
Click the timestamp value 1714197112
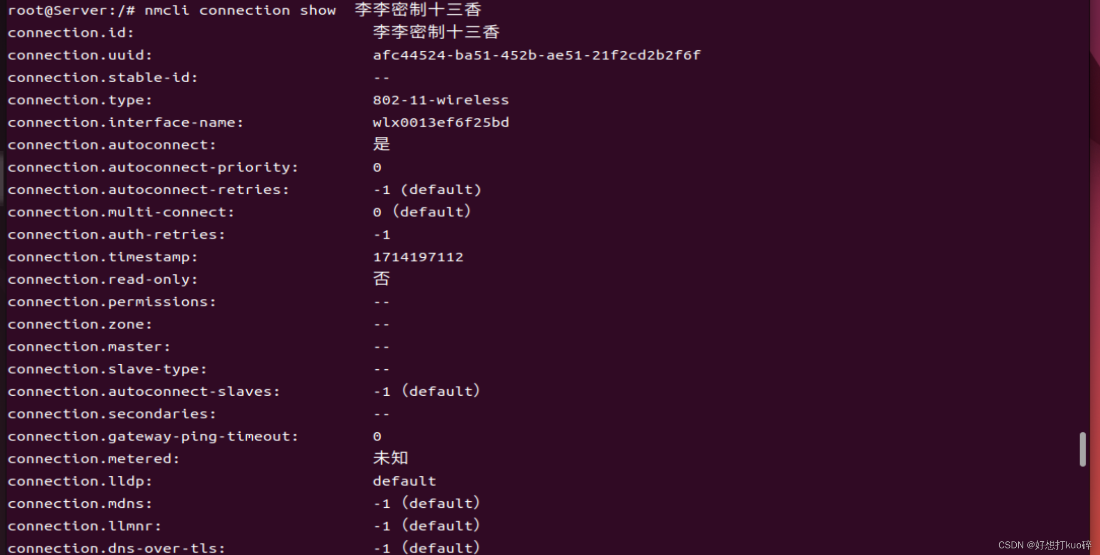pos(418,257)
